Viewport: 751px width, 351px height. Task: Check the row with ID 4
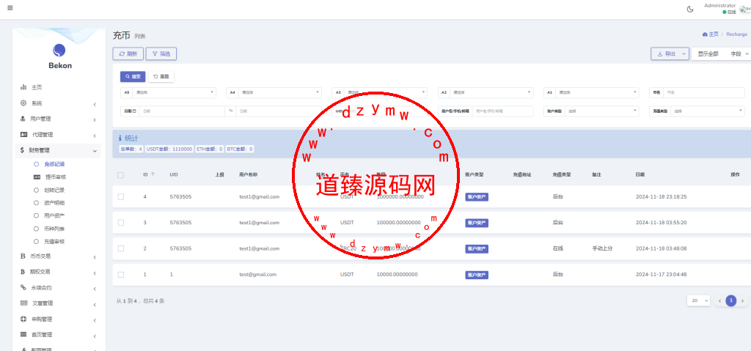(x=121, y=197)
